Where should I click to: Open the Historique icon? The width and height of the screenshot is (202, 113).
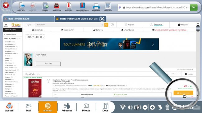[57, 6]
